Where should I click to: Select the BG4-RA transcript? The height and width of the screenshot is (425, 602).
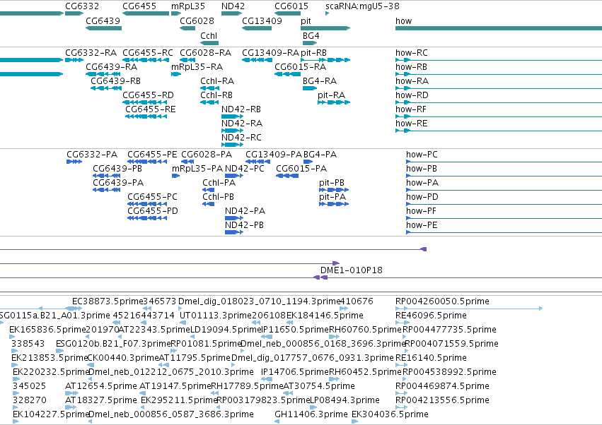[320, 81]
